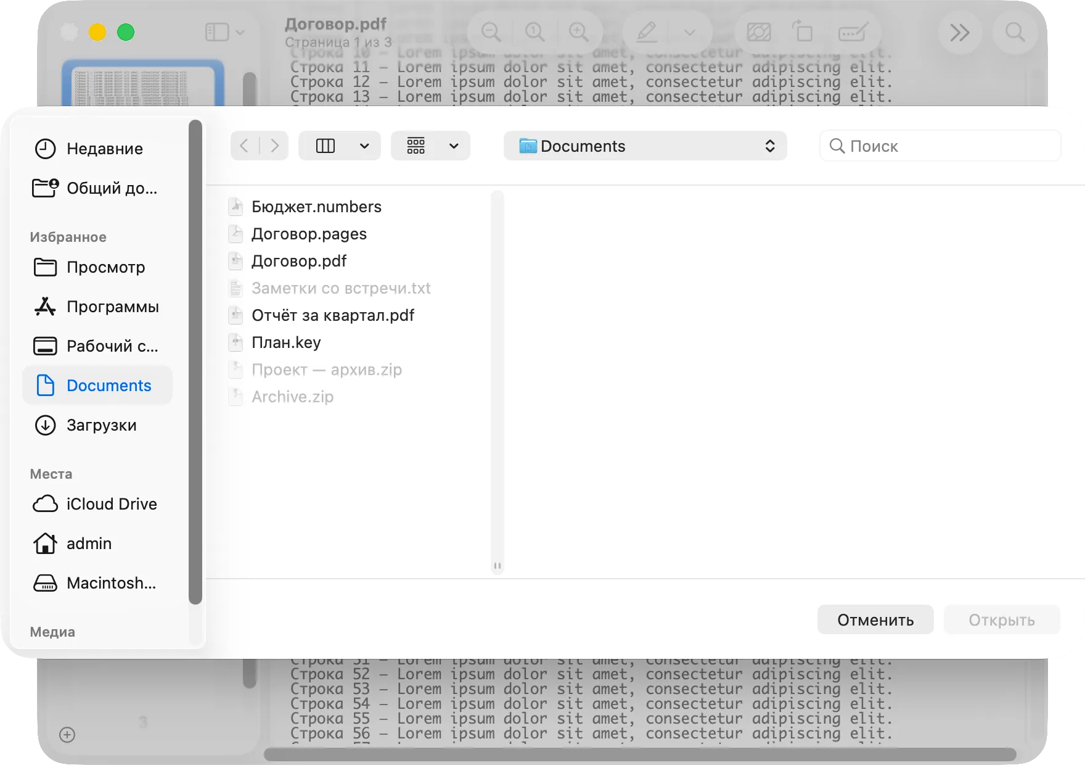Screen dimensions: 1085x765
Task: Open iCloud Drive location
Action: [x=97, y=504]
